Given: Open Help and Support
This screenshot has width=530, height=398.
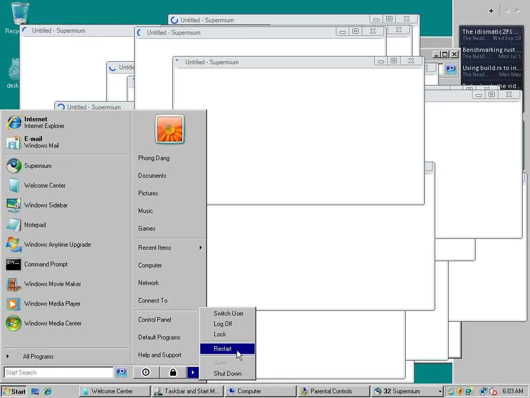Looking at the screenshot, I should (x=166, y=355).
